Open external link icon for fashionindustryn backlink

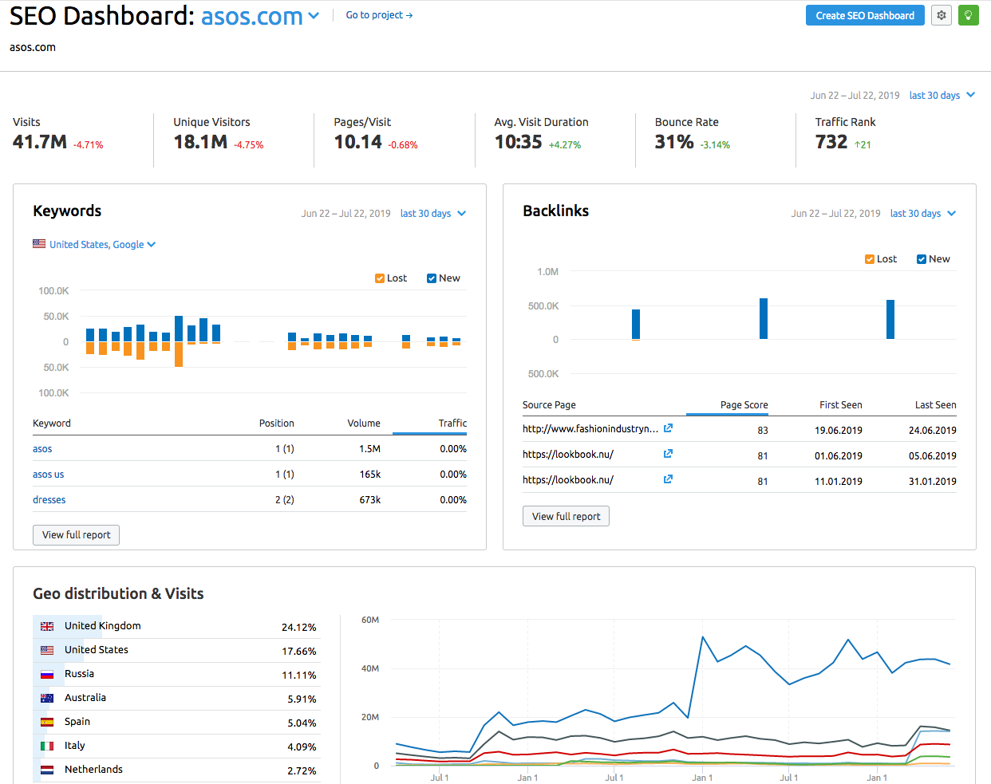[x=668, y=428]
